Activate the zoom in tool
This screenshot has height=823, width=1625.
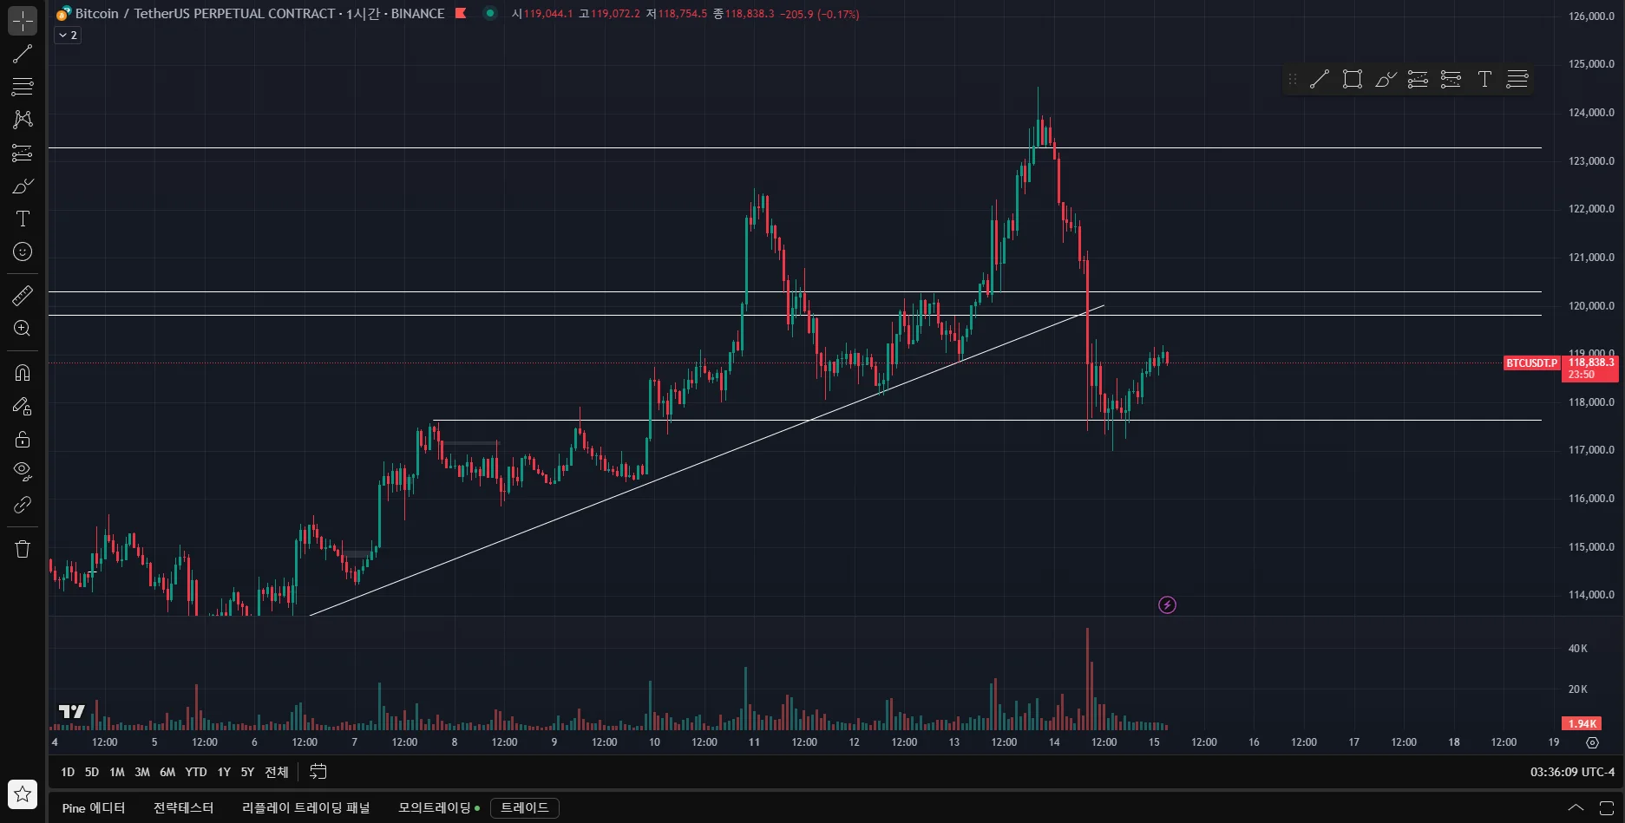point(23,329)
